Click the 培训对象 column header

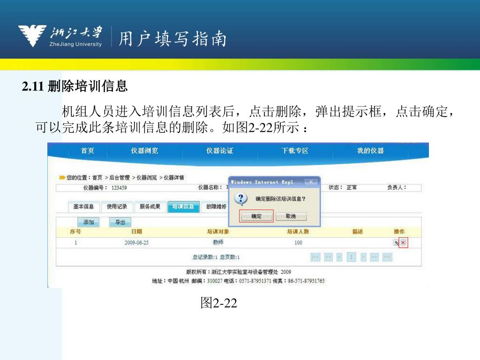point(218,232)
